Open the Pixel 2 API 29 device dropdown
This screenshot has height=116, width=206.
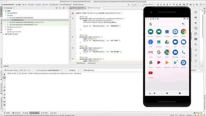(x=148, y=5)
